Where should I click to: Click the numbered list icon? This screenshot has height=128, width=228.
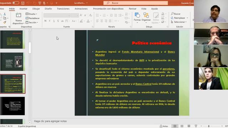tap(104, 15)
